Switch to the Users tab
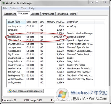The height and width of the screenshot is (104, 111). (73, 14)
